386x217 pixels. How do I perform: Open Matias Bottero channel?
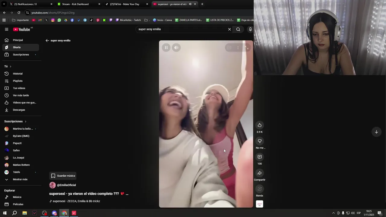21,165
